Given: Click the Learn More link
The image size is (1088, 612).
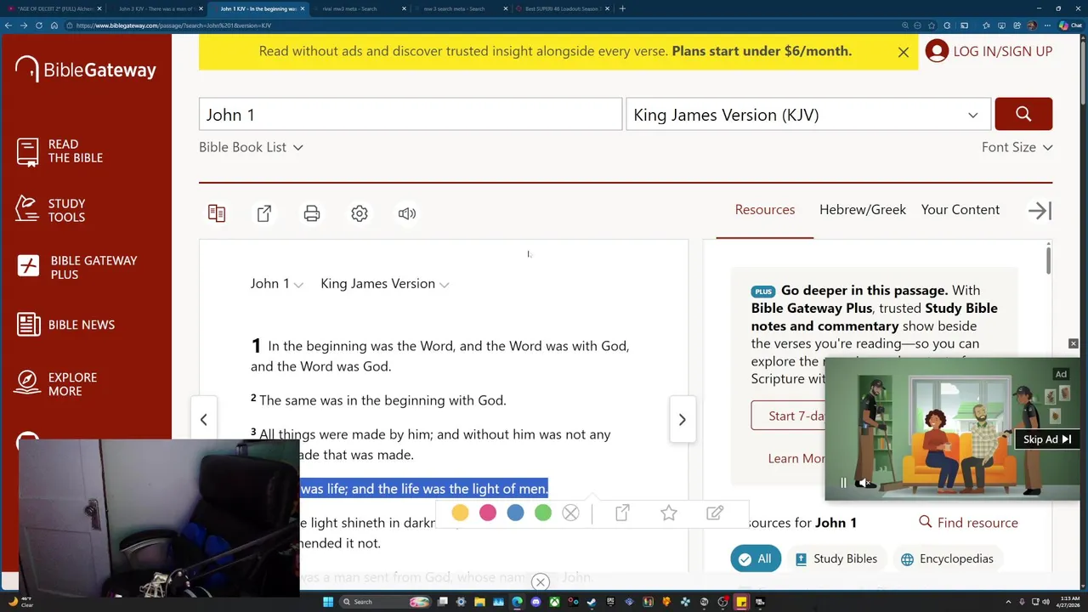Looking at the screenshot, I should (796, 458).
